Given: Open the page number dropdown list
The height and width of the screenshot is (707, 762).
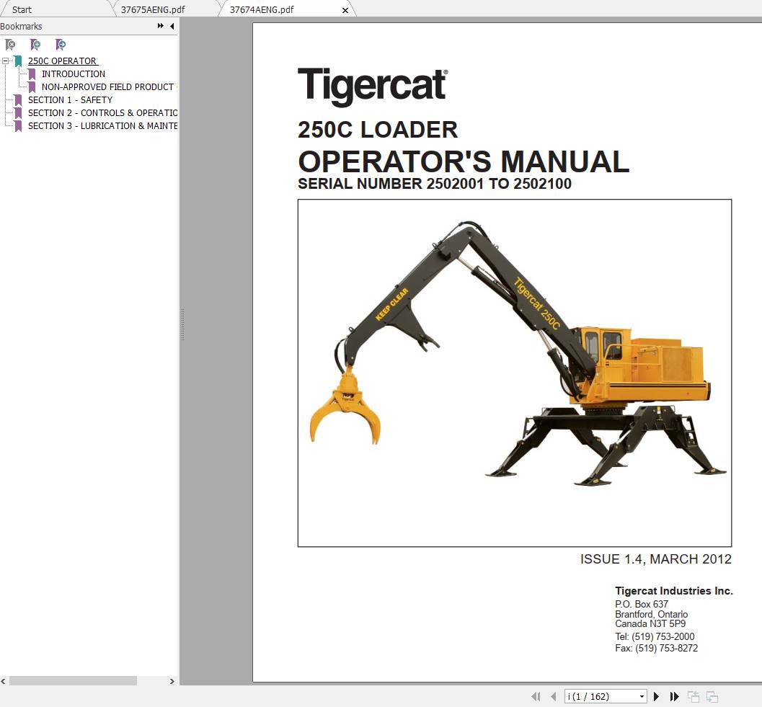Looking at the screenshot, I should (642, 696).
